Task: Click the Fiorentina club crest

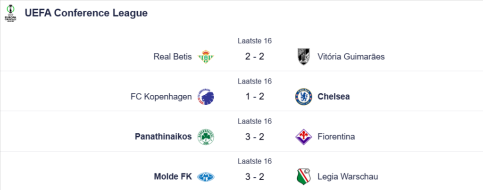Action: pos(304,137)
